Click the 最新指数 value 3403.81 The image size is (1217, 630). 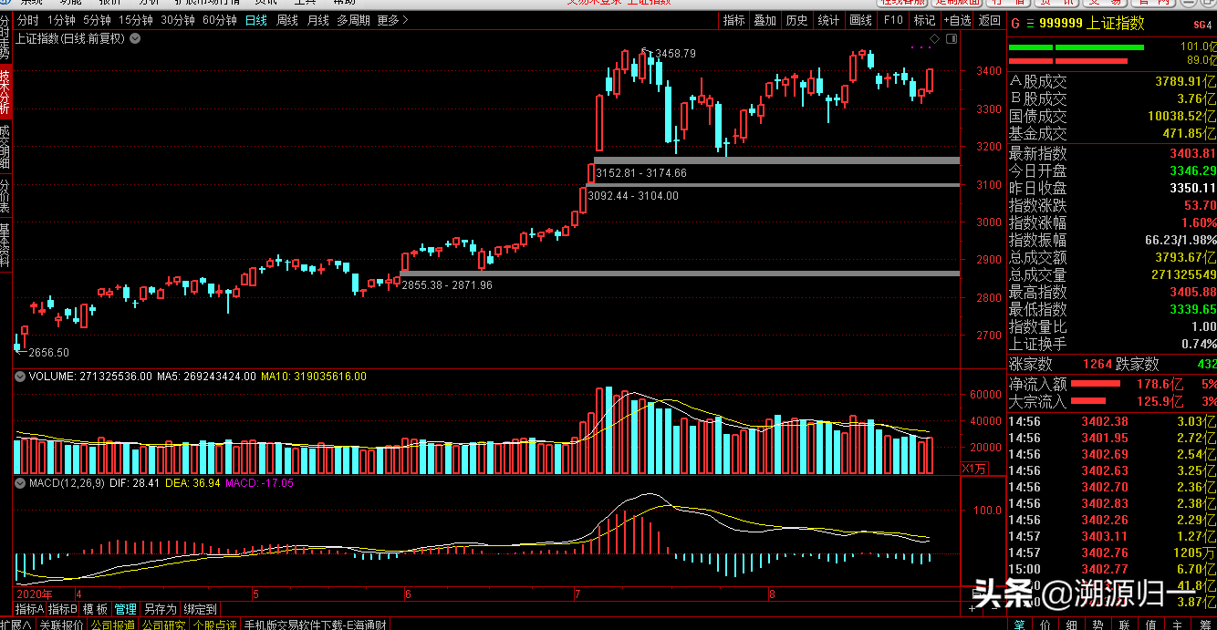[x=1192, y=153]
